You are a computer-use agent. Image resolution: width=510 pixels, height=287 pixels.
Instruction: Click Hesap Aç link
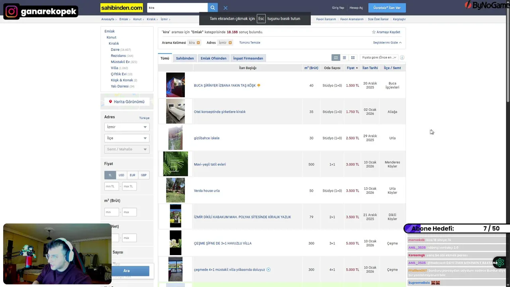(x=356, y=8)
